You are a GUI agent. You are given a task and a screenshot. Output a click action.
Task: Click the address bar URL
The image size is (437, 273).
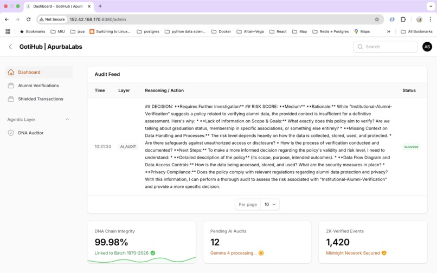(x=98, y=19)
